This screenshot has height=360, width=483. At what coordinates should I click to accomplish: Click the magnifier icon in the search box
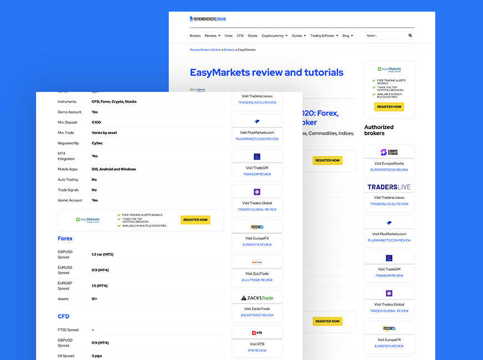coord(410,35)
